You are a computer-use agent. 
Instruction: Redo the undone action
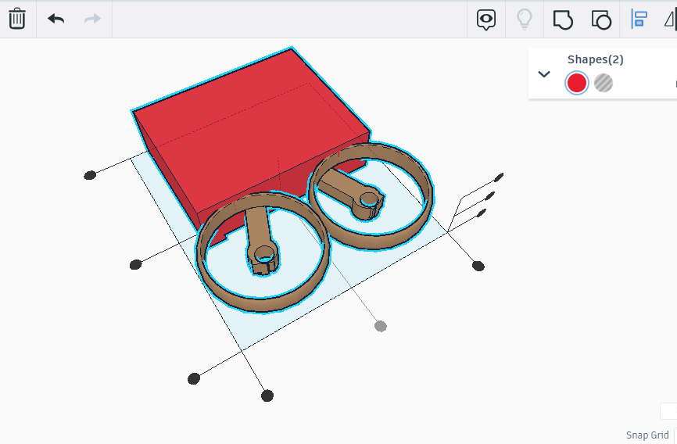click(92, 19)
